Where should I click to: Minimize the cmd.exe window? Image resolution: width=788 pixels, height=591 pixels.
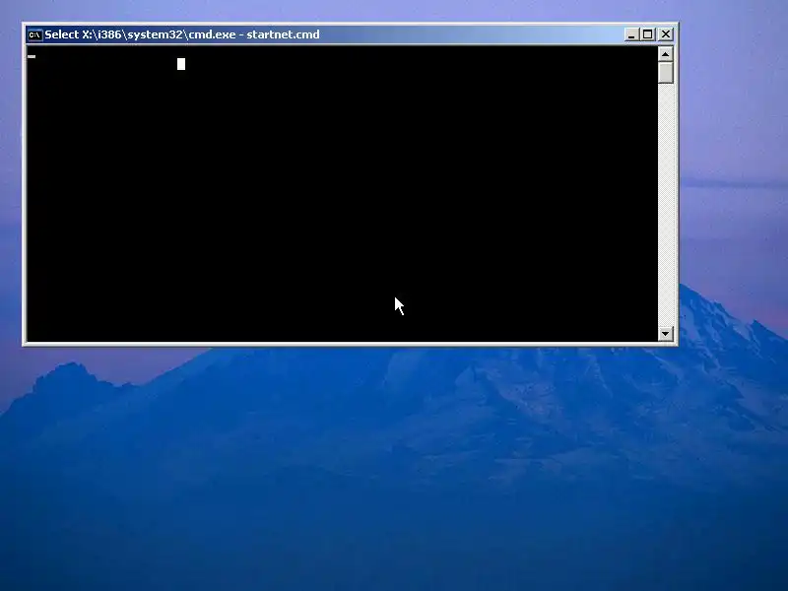pyautogui.click(x=631, y=34)
